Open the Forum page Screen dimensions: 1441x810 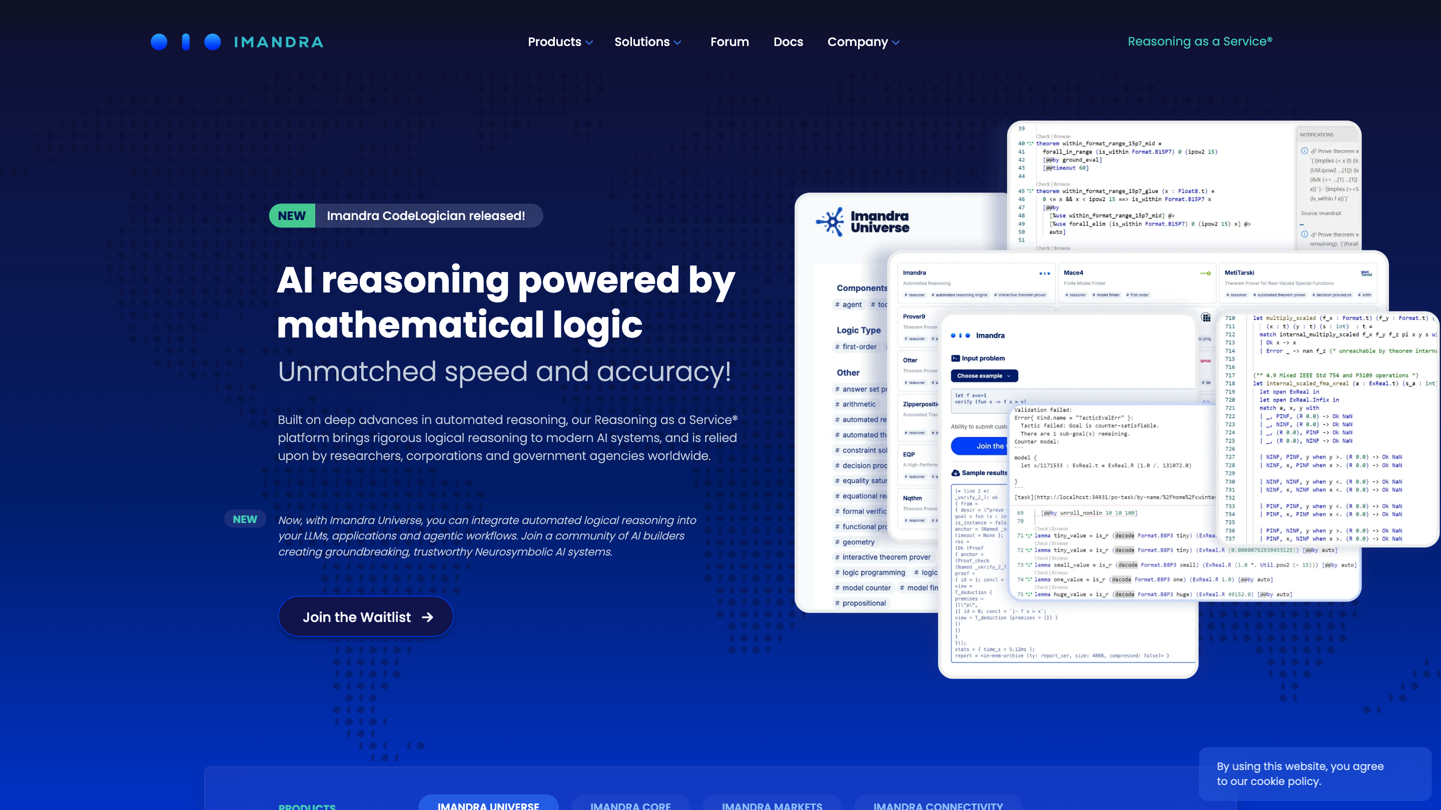(x=730, y=42)
